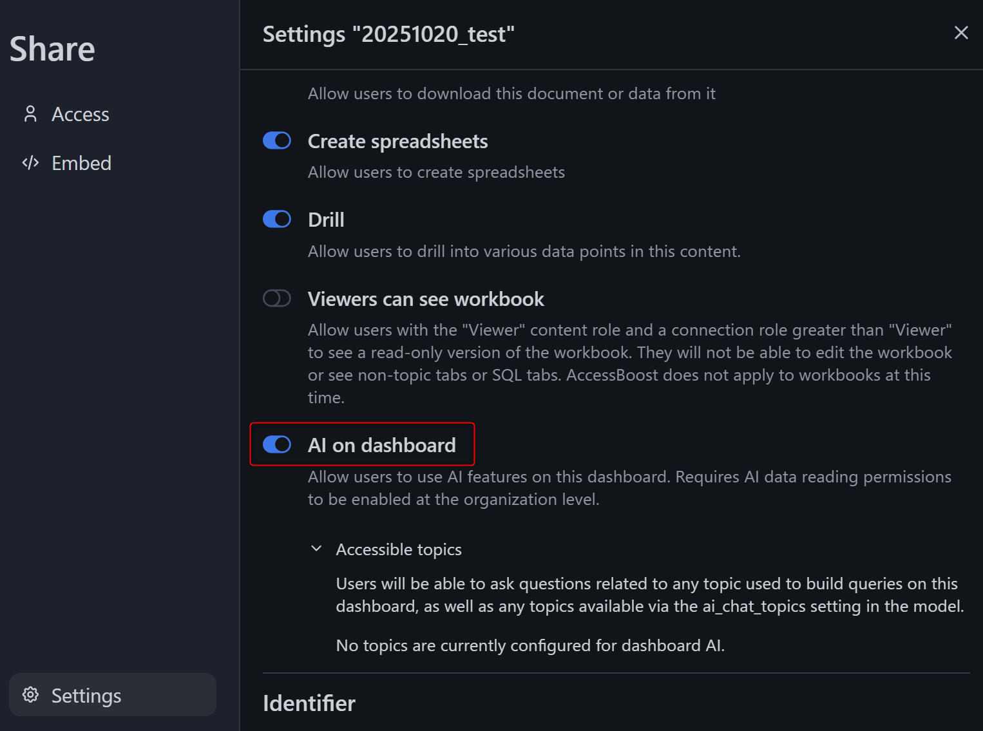Disable the Create spreadsheets toggle
Image resolution: width=983 pixels, height=731 pixels.
[x=277, y=140]
